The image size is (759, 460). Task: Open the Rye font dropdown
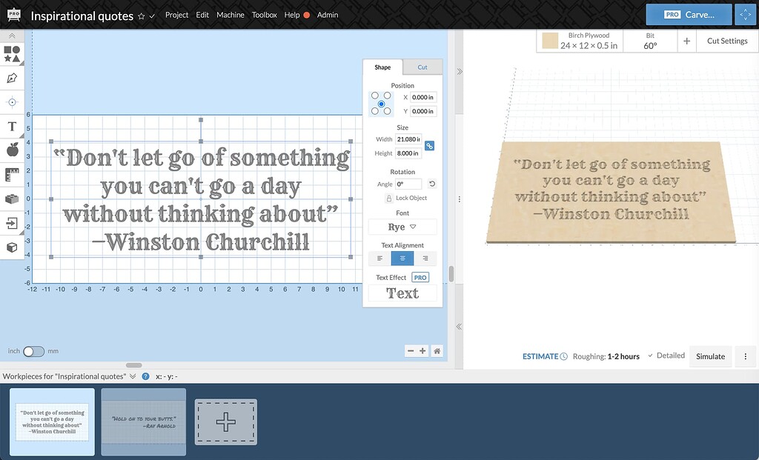[402, 227]
